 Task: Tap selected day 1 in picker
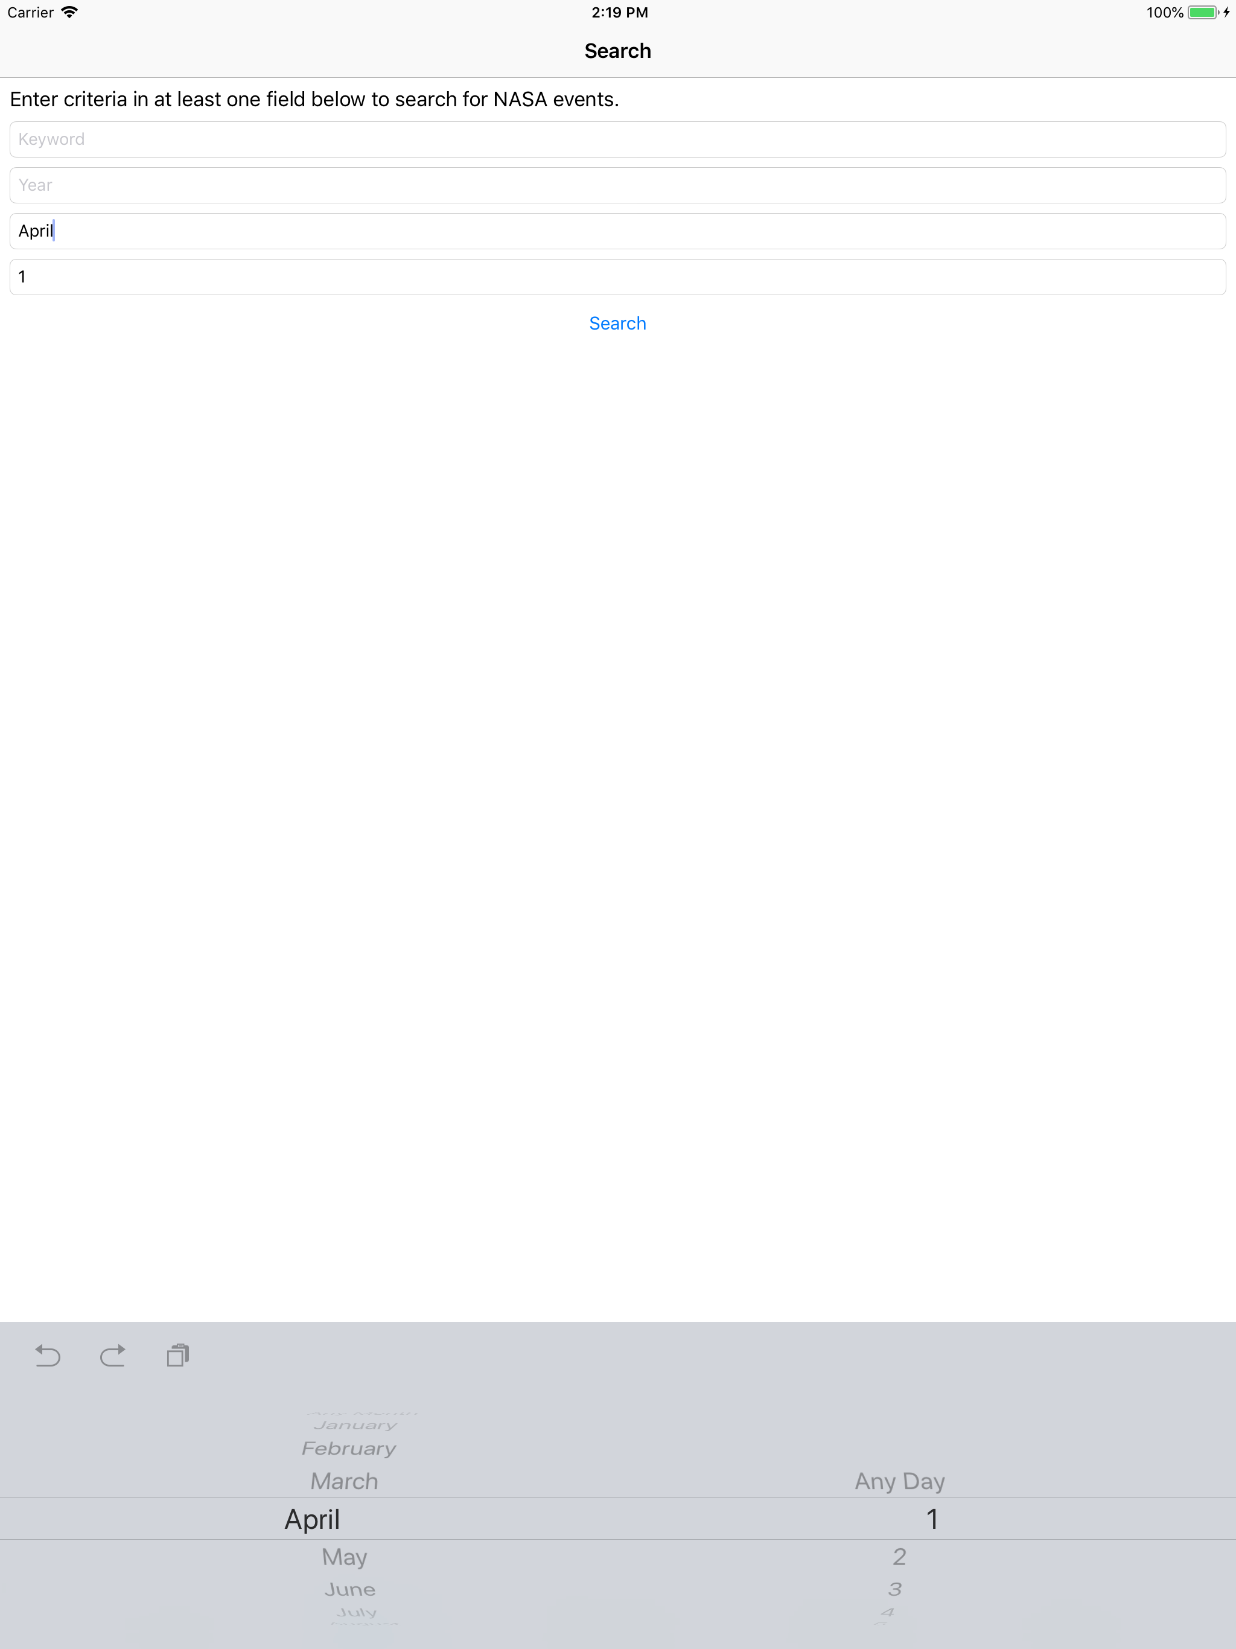[932, 1519]
